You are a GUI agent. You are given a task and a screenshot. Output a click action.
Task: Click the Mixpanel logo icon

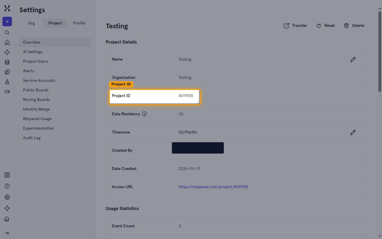click(7, 8)
